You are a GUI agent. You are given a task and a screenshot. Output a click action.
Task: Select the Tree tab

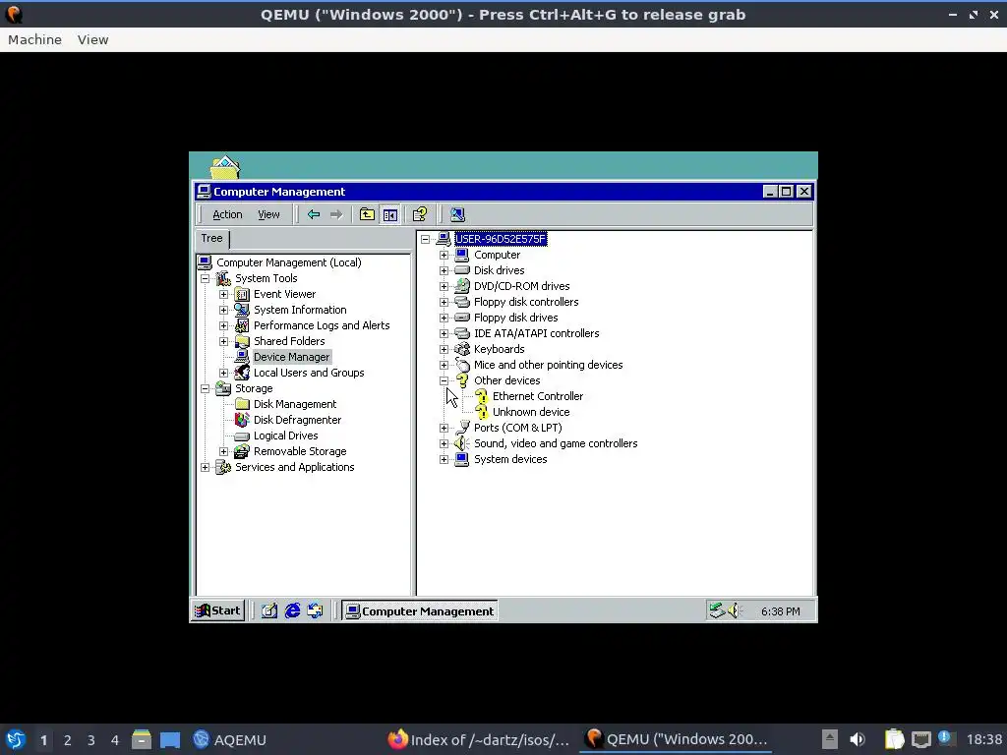pyautogui.click(x=212, y=238)
